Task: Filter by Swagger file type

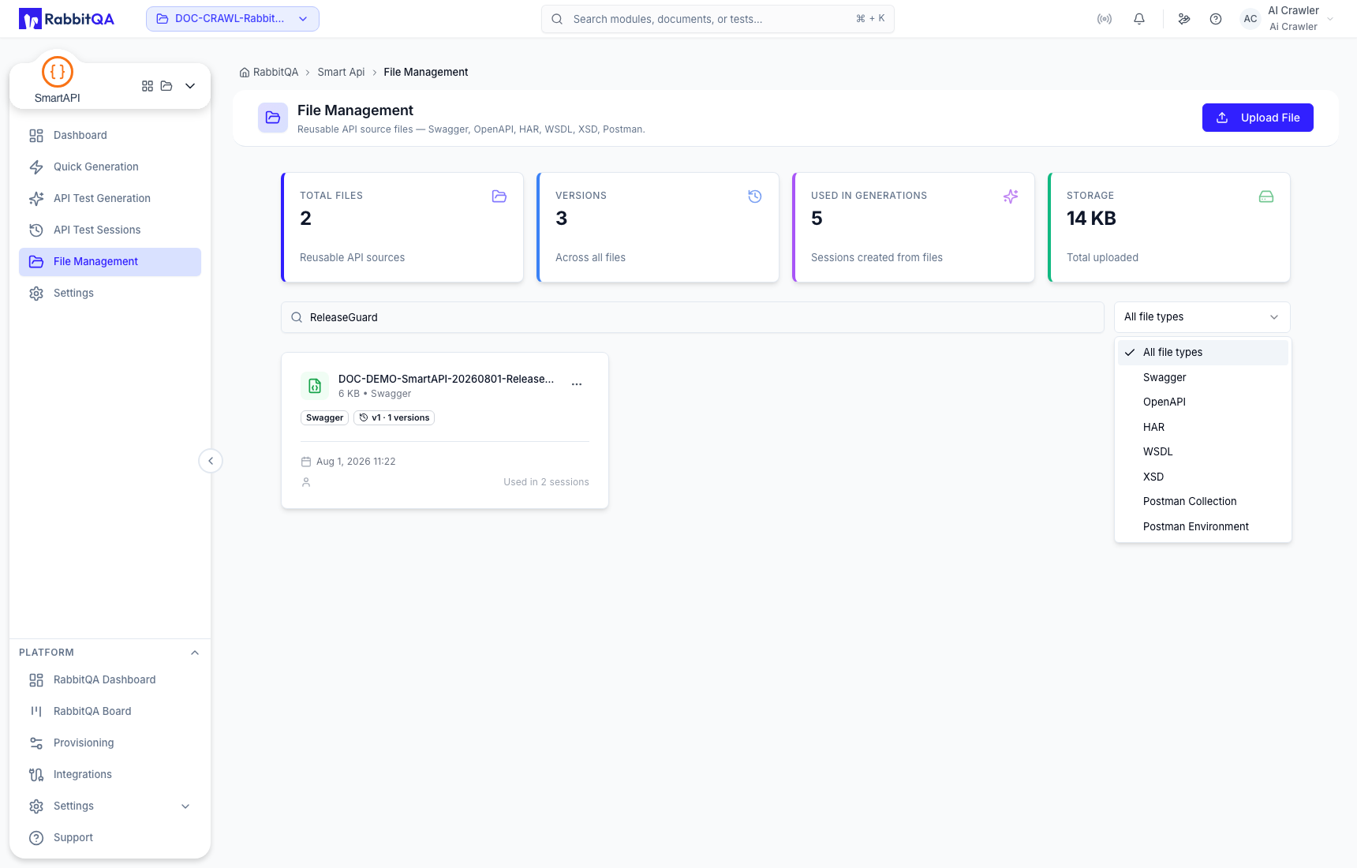Action: click(1202, 378)
